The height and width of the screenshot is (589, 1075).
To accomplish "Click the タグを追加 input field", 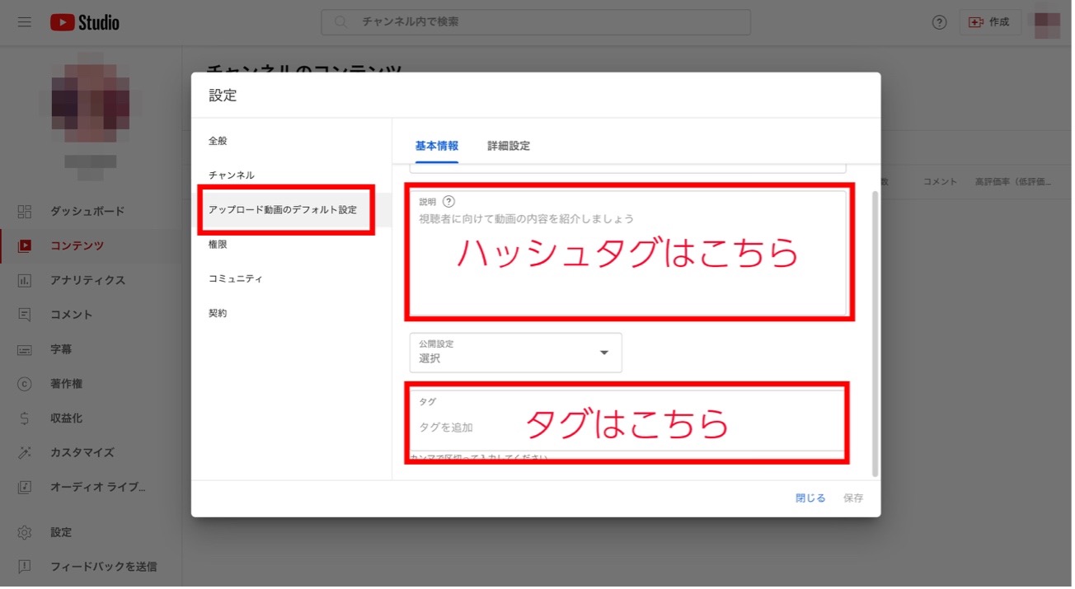I will pyautogui.click(x=628, y=428).
